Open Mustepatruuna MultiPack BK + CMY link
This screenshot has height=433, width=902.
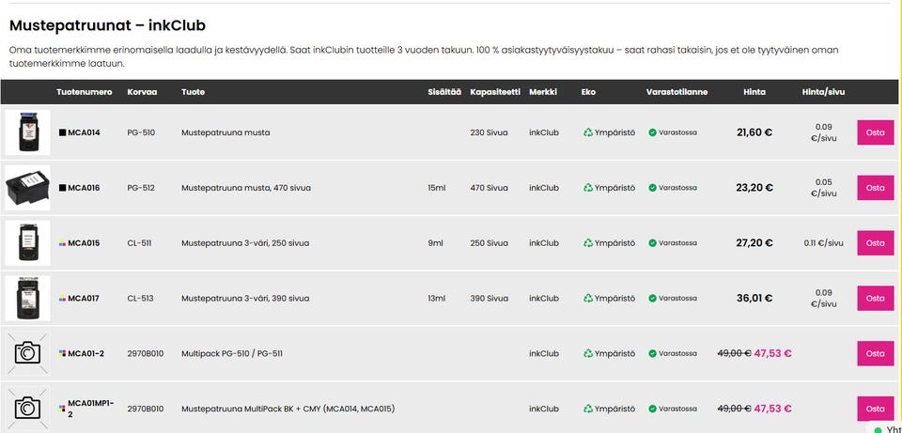[288, 409]
